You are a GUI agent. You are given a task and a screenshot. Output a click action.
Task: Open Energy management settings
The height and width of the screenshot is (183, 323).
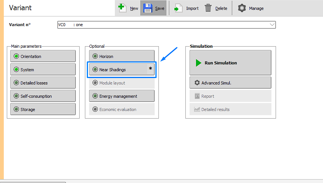pos(122,96)
